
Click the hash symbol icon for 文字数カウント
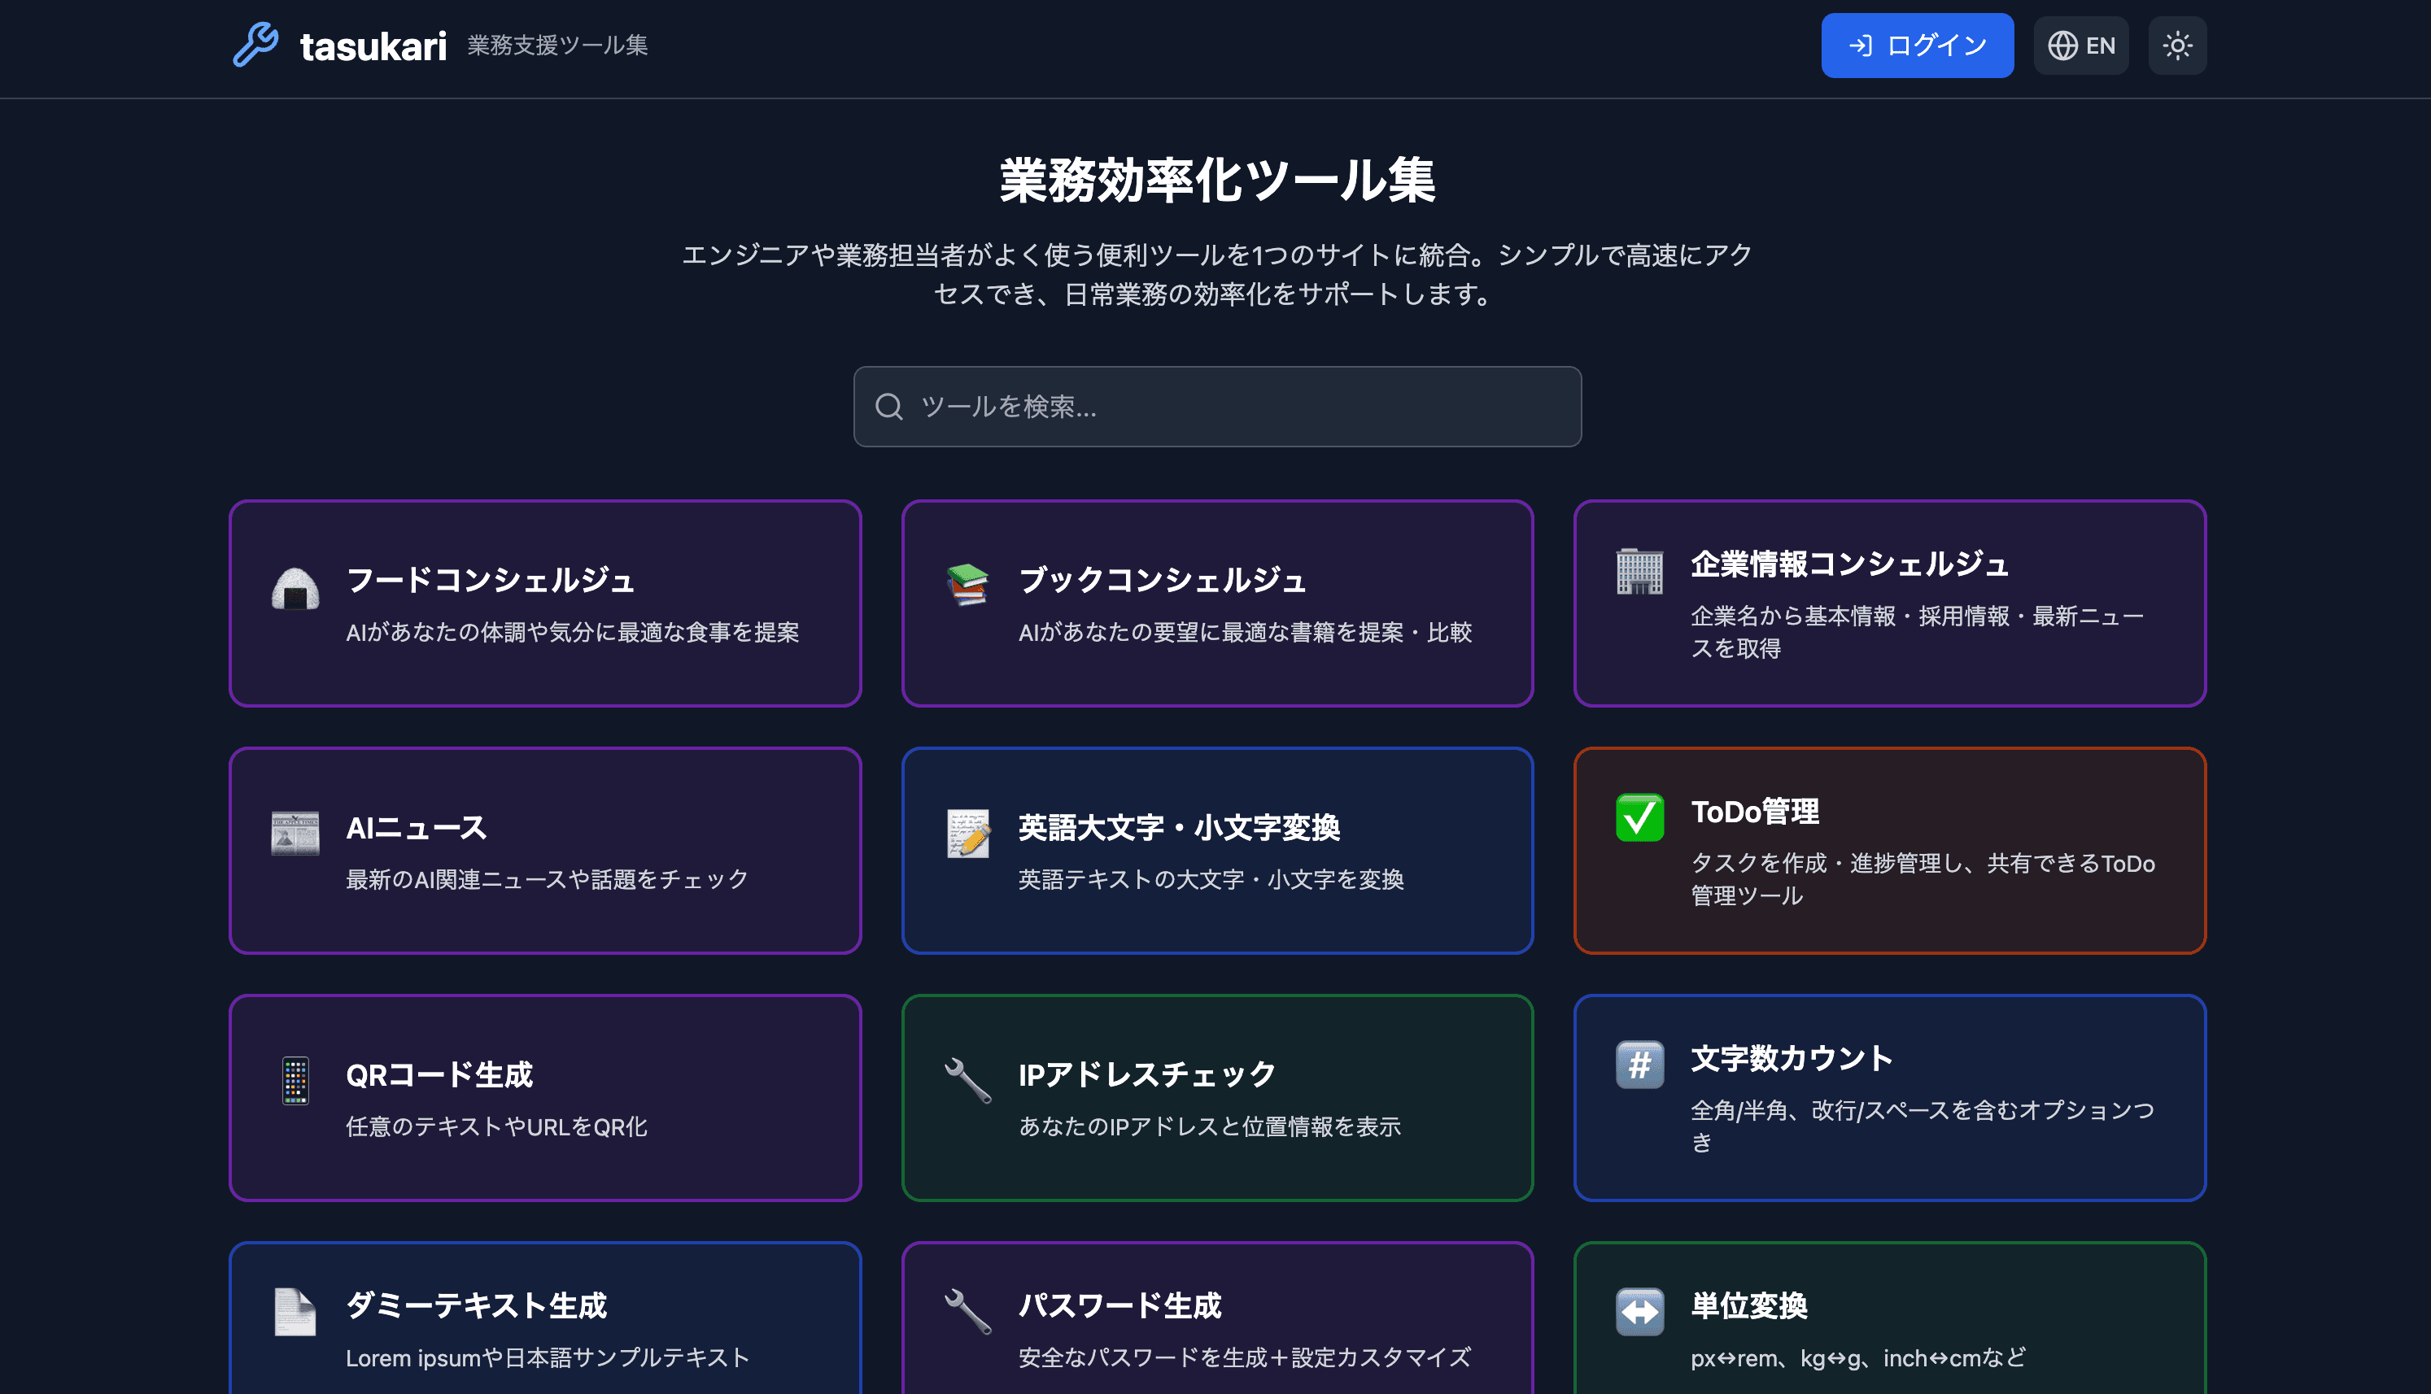tap(1639, 1065)
